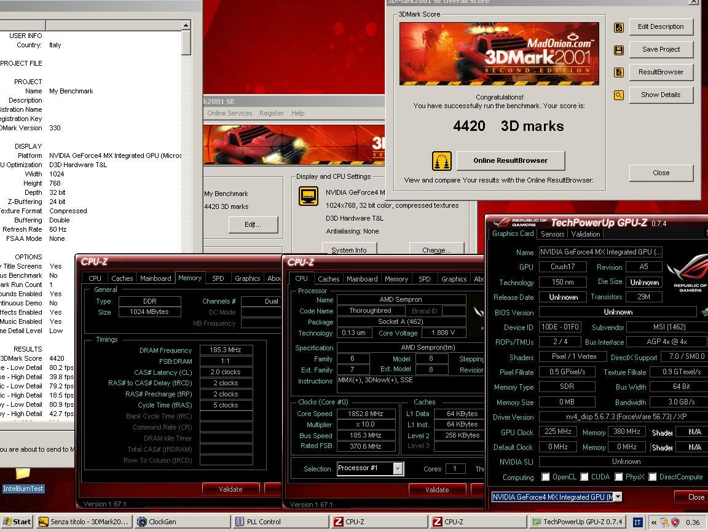Click the 3DMark2001 banner image in score dialog
708x531 pixels.
click(499, 53)
